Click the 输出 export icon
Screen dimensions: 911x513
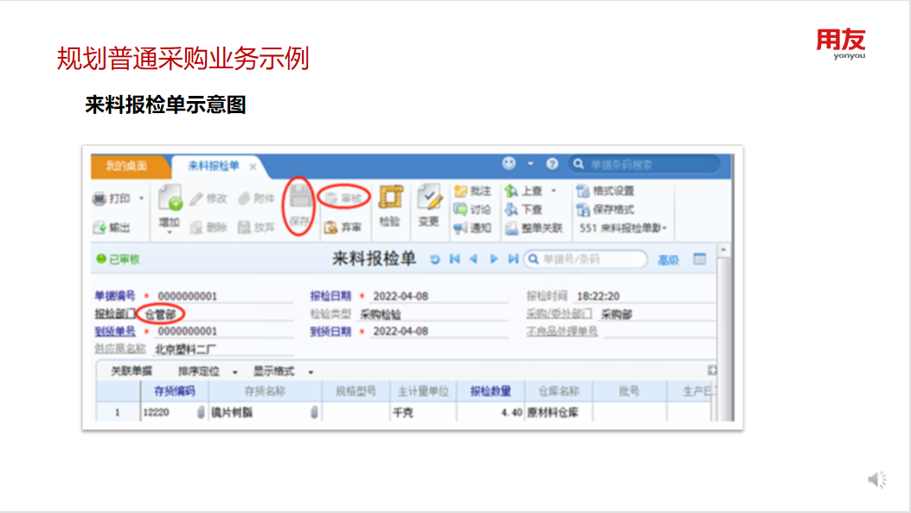coord(99,227)
